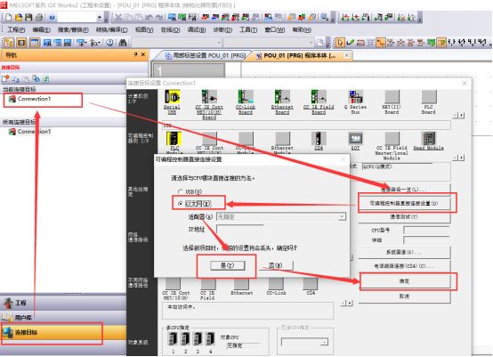This screenshot has height=357, width=493.
Task: Select multi-CPU number 3 icon
Action: tap(198, 339)
